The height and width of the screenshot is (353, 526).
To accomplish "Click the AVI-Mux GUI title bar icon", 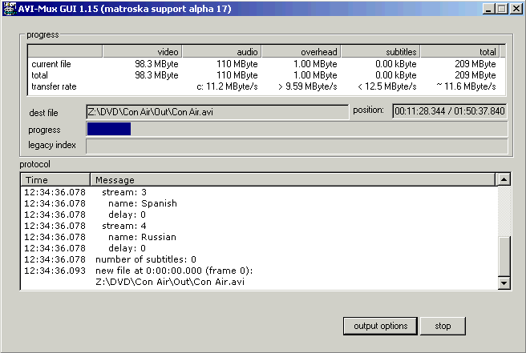I will 10,8.
